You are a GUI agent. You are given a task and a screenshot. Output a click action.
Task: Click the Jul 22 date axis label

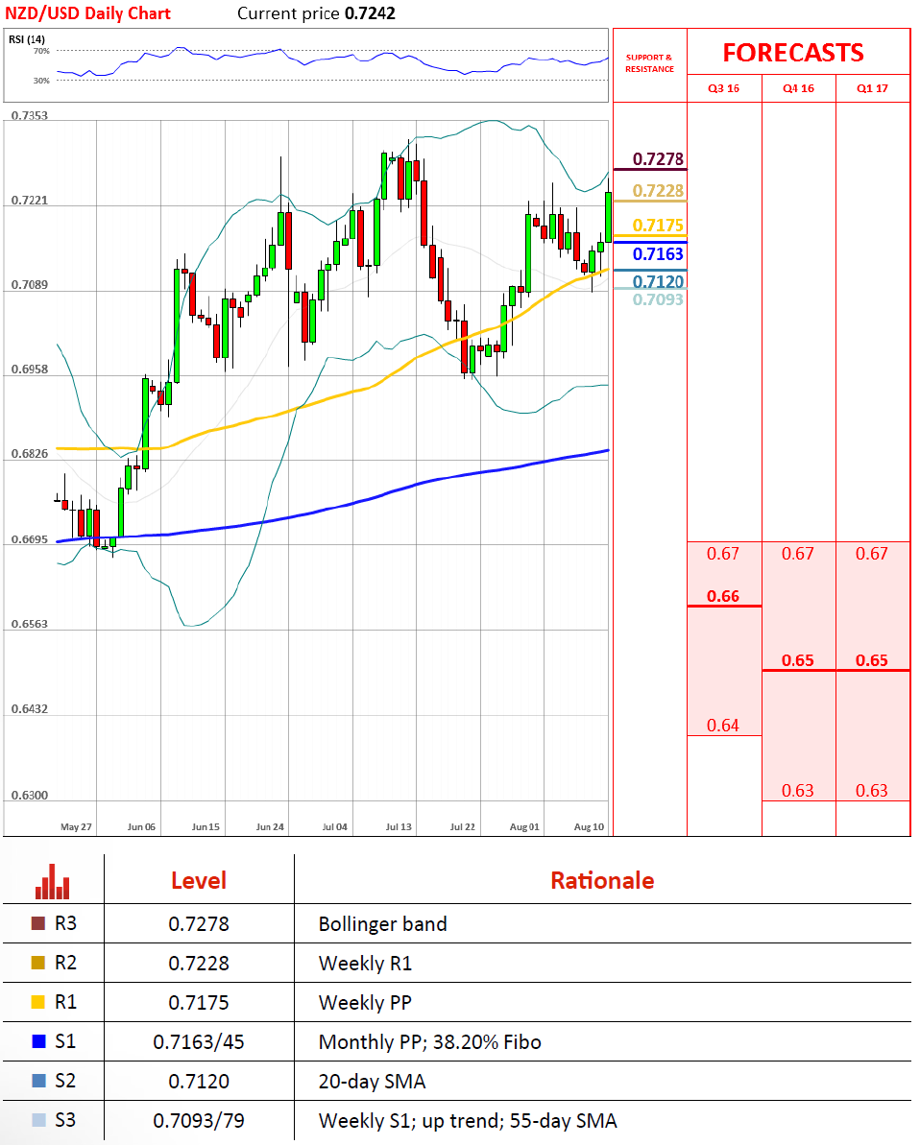pyautogui.click(x=463, y=826)
